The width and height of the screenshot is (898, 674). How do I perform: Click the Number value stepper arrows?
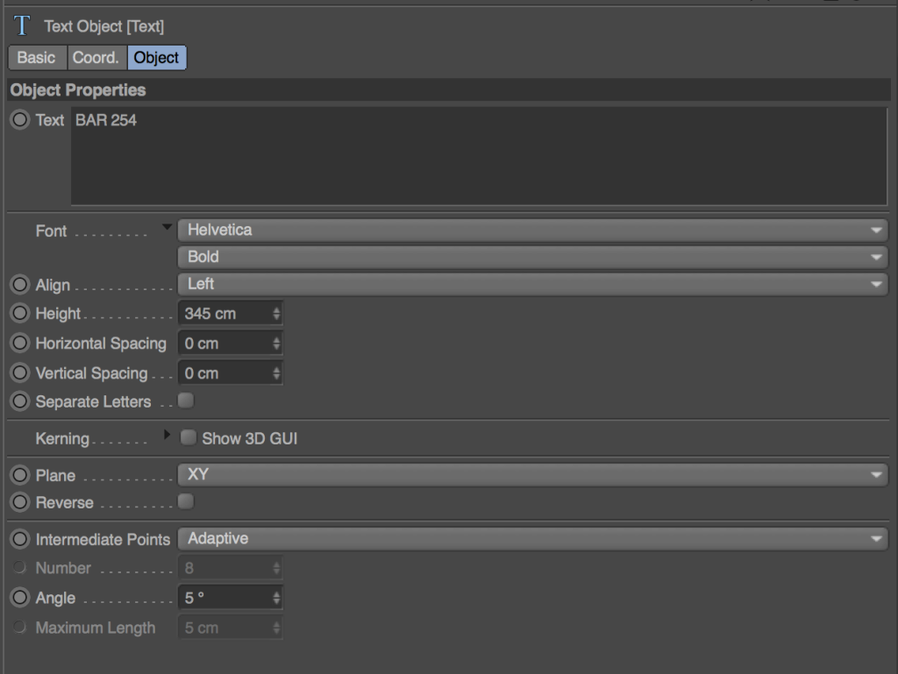276,568
